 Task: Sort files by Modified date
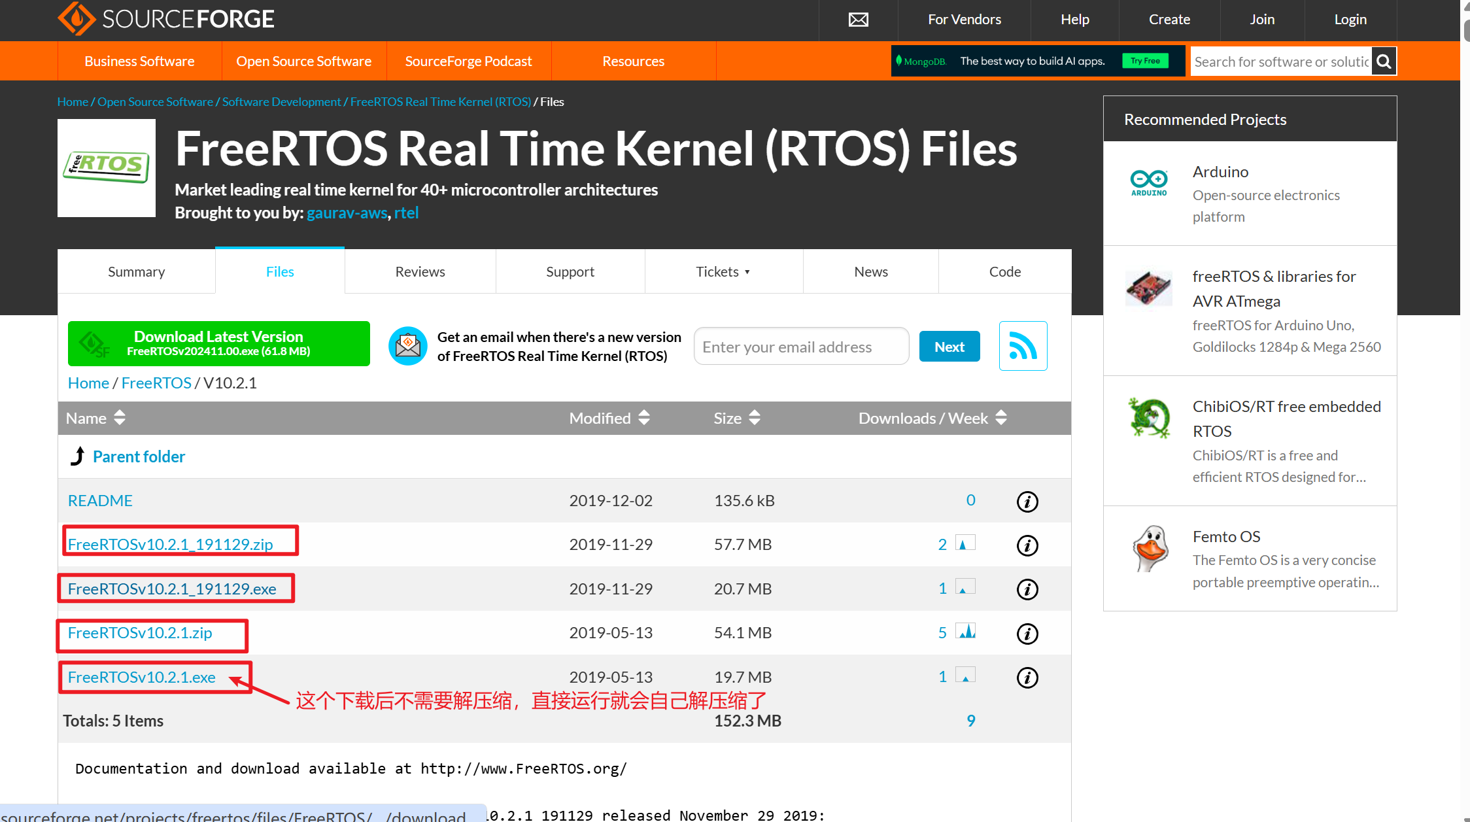pyautogui.click(x=609, y=418)
